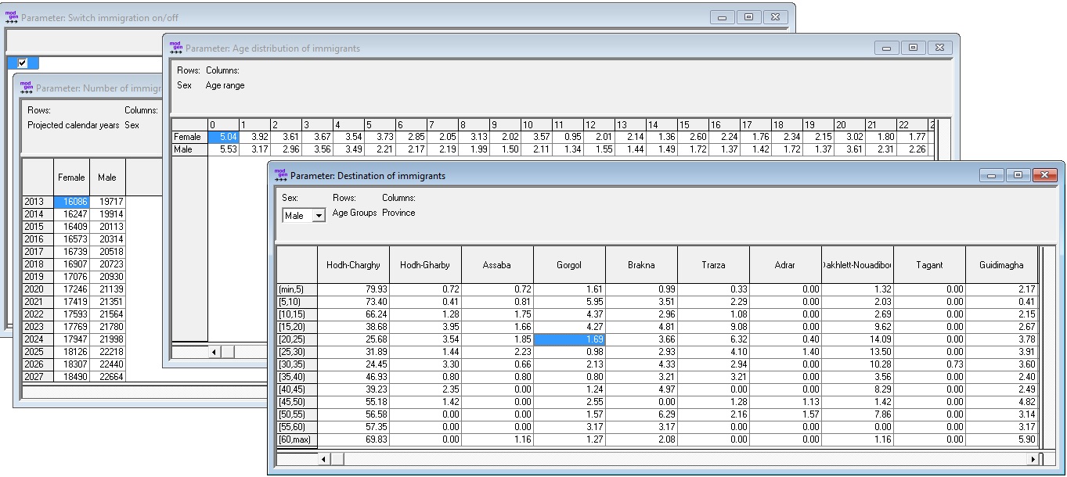Image resolution: width=1067 pixels, height=477 pixels.
Task: Click the Modgen icon in Destination of immigrants title bar
Action: pos(280,175)
